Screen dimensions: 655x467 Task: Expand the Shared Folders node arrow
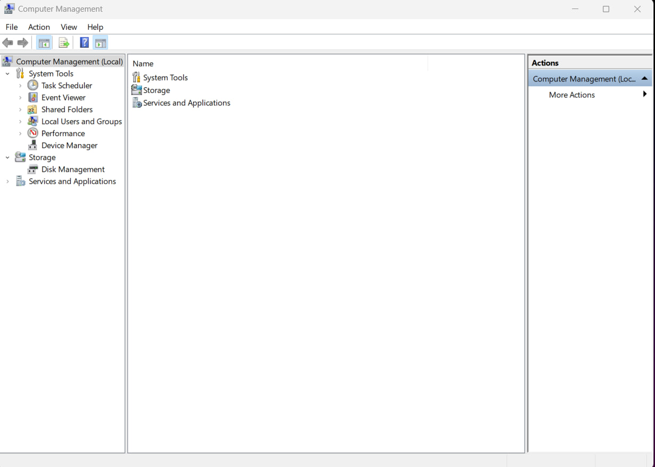(x=20, y=110)
